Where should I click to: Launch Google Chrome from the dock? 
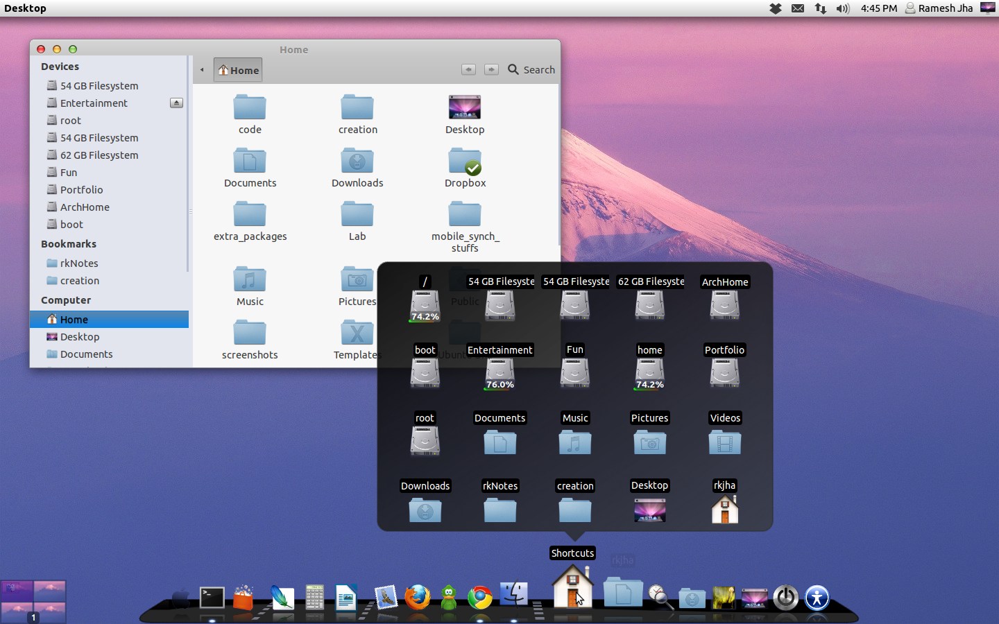(x=480, y=597)
